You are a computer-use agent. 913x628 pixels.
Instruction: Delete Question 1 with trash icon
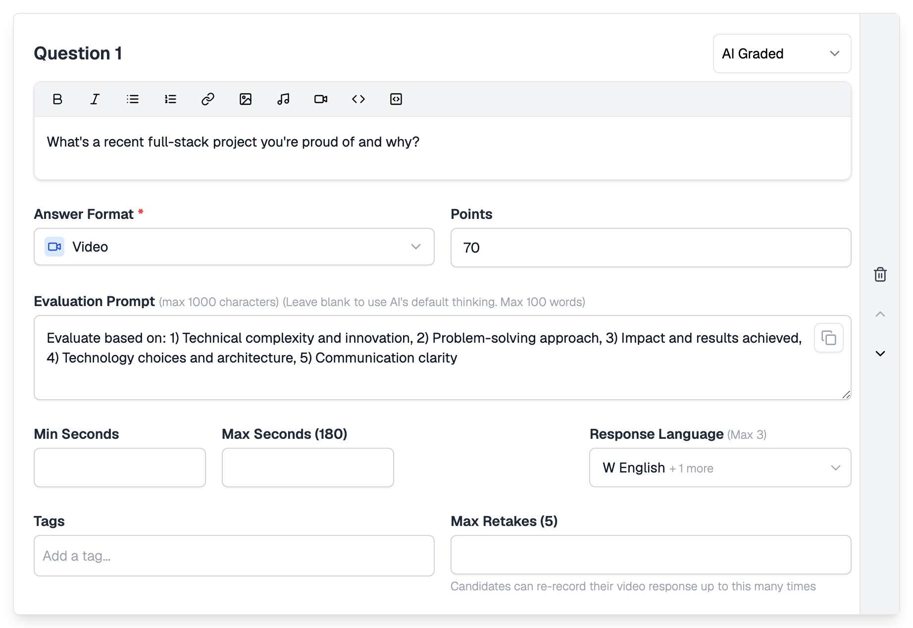click(880, 274)
